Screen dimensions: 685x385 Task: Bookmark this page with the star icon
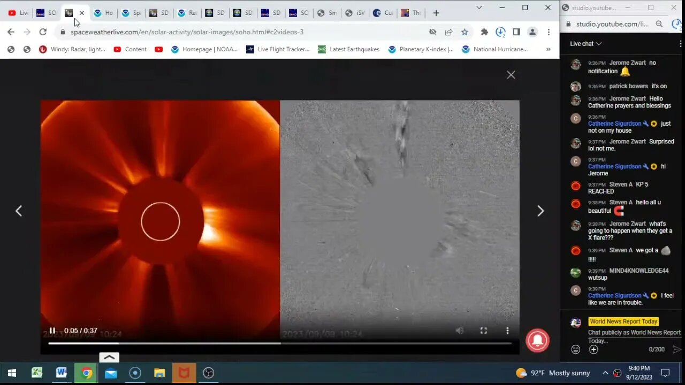465,32
